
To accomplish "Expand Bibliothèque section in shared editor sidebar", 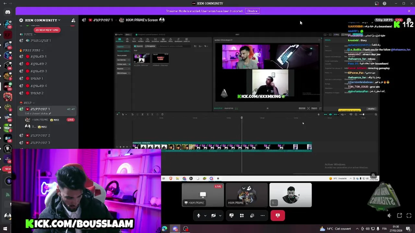I will click(x=123, y=73).
